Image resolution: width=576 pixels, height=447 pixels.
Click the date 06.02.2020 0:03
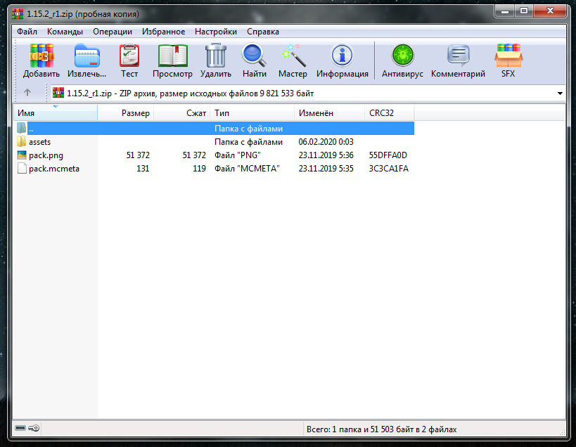(x=326, y=142)
